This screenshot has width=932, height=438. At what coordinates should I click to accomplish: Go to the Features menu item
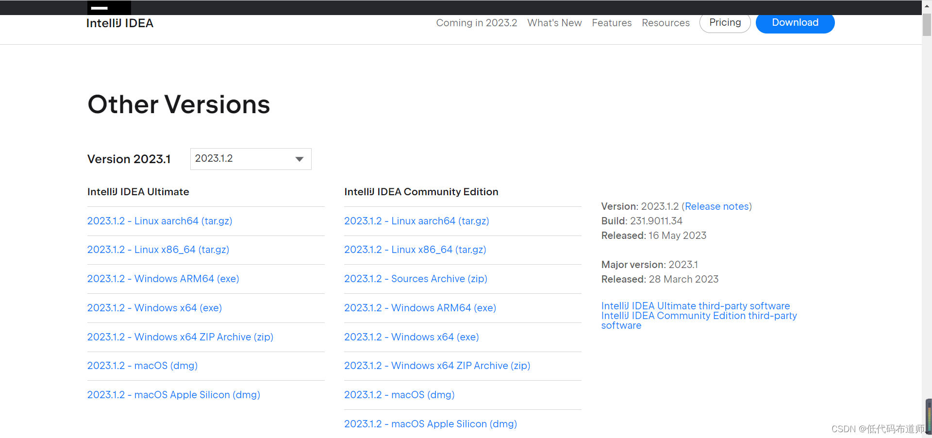coord(612,23)
